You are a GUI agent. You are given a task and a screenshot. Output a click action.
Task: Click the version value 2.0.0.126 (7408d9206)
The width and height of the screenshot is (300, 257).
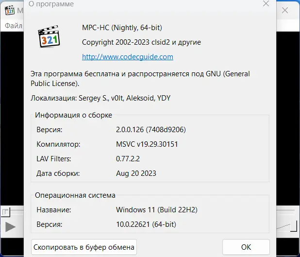[151, 130]
